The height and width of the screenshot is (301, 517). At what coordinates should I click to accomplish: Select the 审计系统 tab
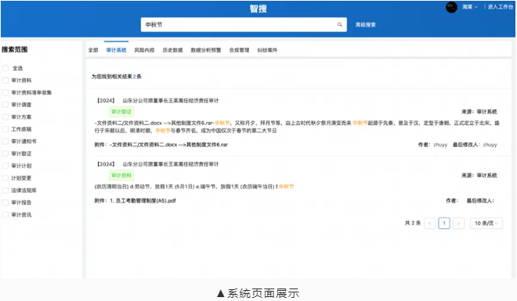coord(116,50)
